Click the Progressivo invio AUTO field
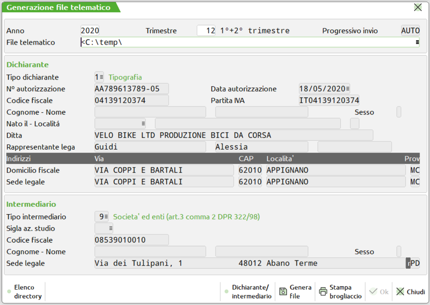 coord(410,31)
